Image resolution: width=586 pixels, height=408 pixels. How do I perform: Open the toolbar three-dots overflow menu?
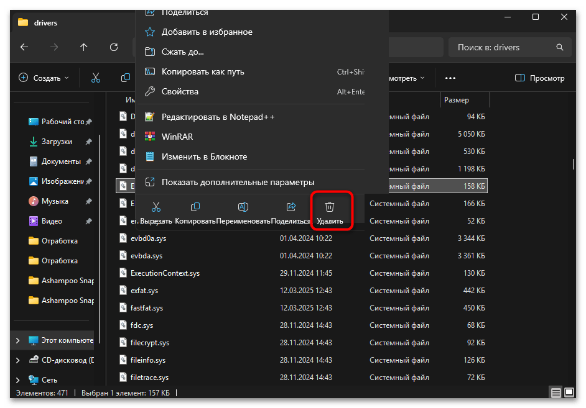450,78
